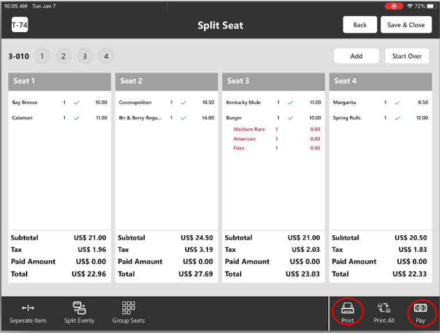Viewport: 440px width, 335px height.
Task: Toggle the Margarita checkmark
Action: 397,103
